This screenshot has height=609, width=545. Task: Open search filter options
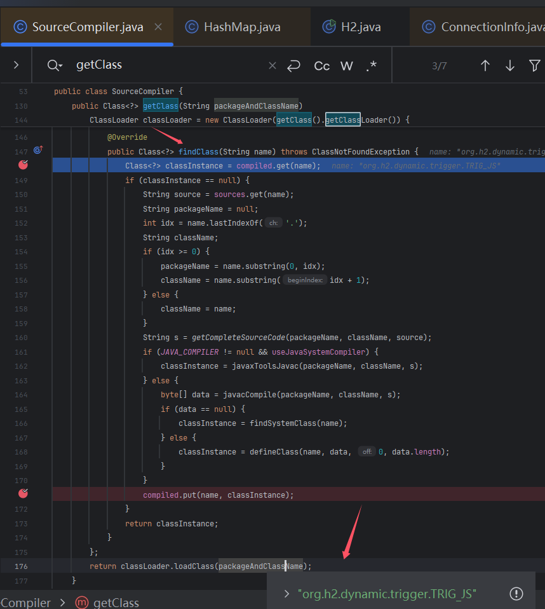(x=535, y=65)
